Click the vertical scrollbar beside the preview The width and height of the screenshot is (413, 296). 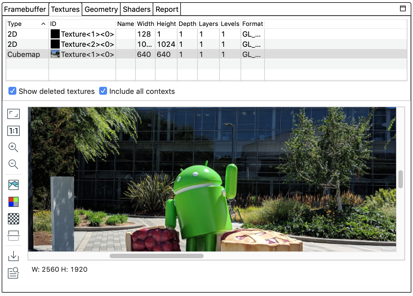point(401,179)
